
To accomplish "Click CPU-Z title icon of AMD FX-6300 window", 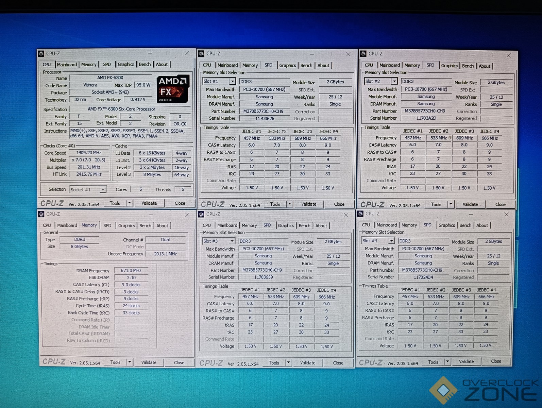I will tap(41, 54).
